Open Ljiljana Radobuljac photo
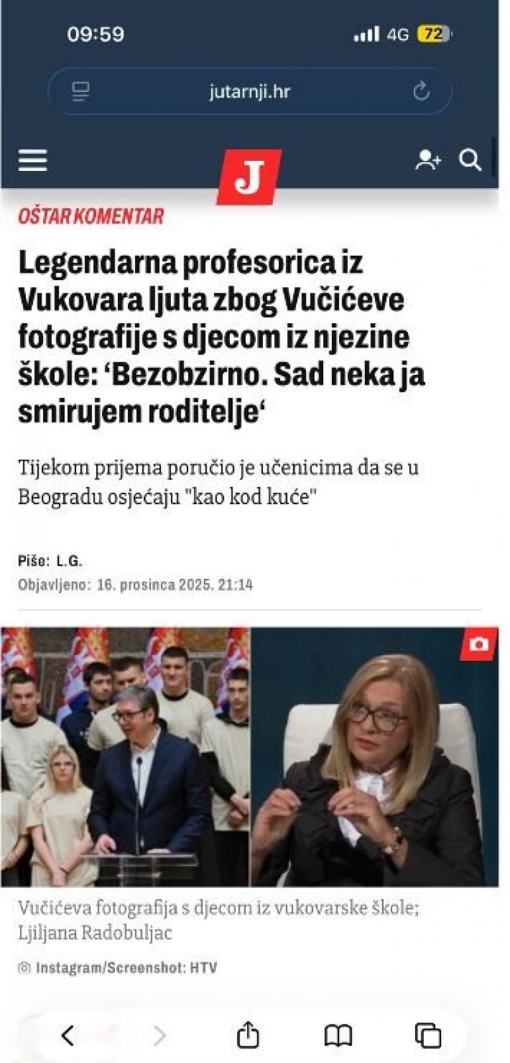 (x=375, y=756)
